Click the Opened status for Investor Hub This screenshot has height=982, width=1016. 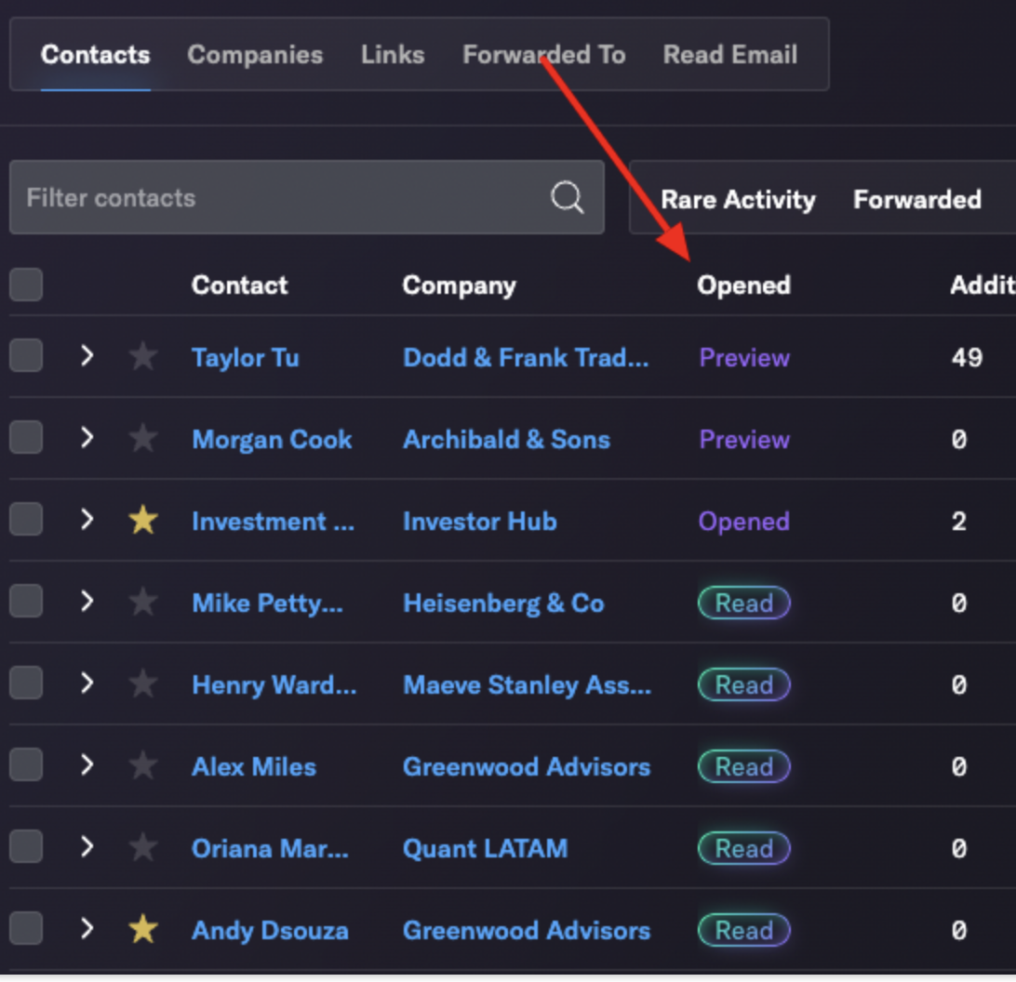744,522
